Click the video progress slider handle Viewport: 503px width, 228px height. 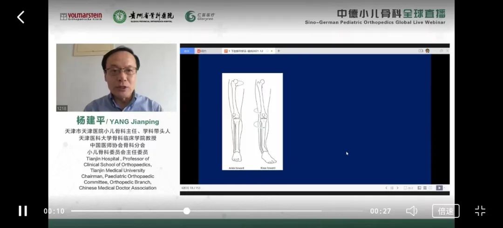(187, 211)
